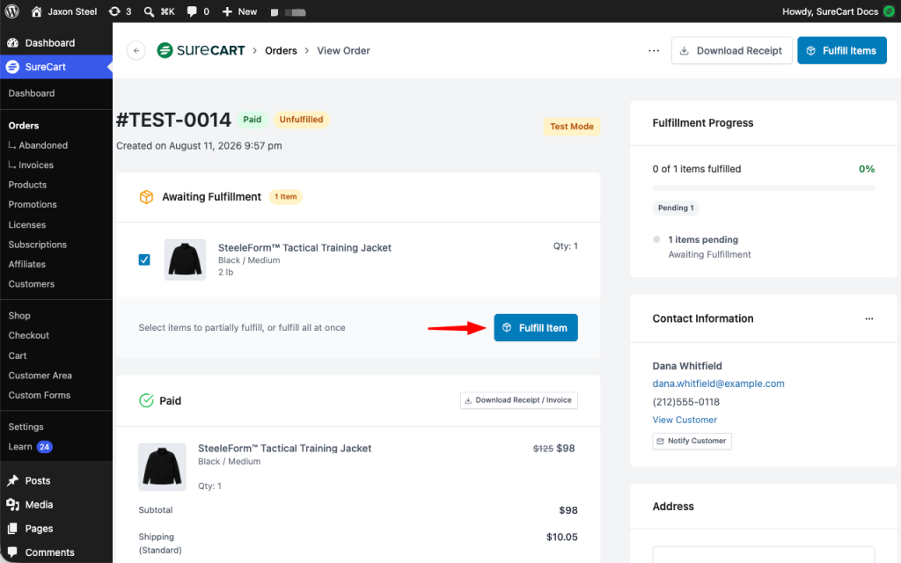Open the Checkout menu item
The image size is (901, 563).
(29, 335)
